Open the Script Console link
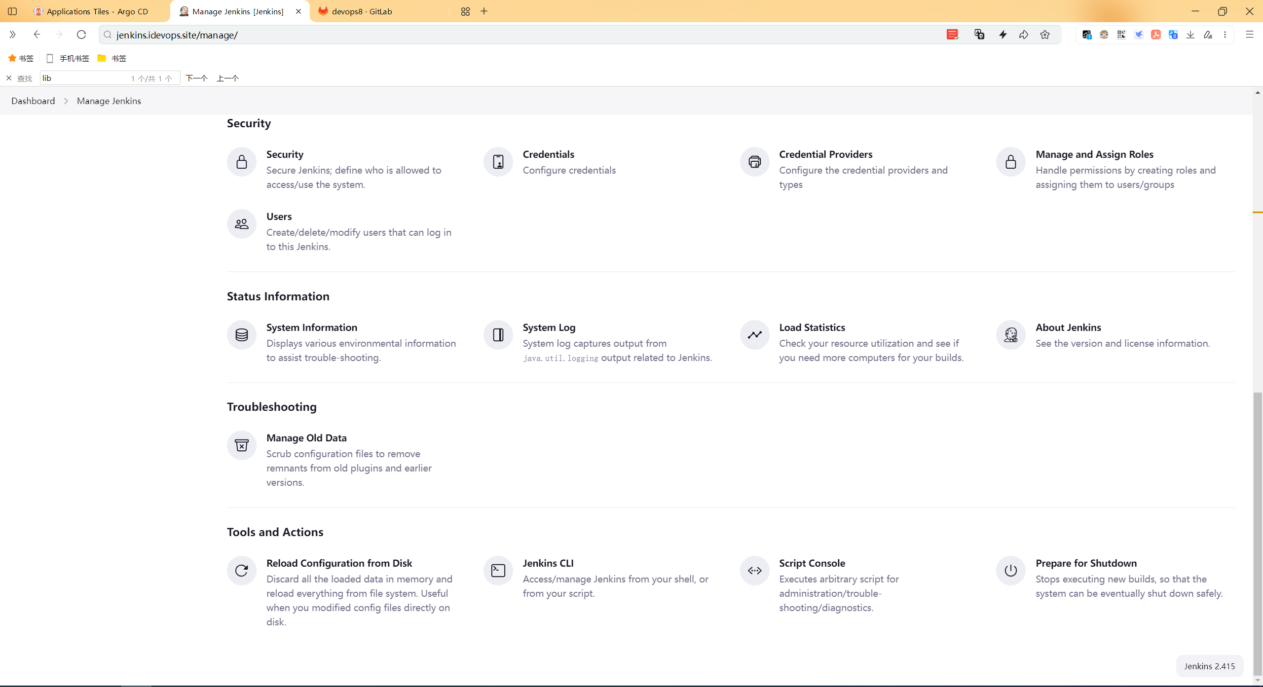The height and width of the screenshot is (687, 1263). click(812, 563)
